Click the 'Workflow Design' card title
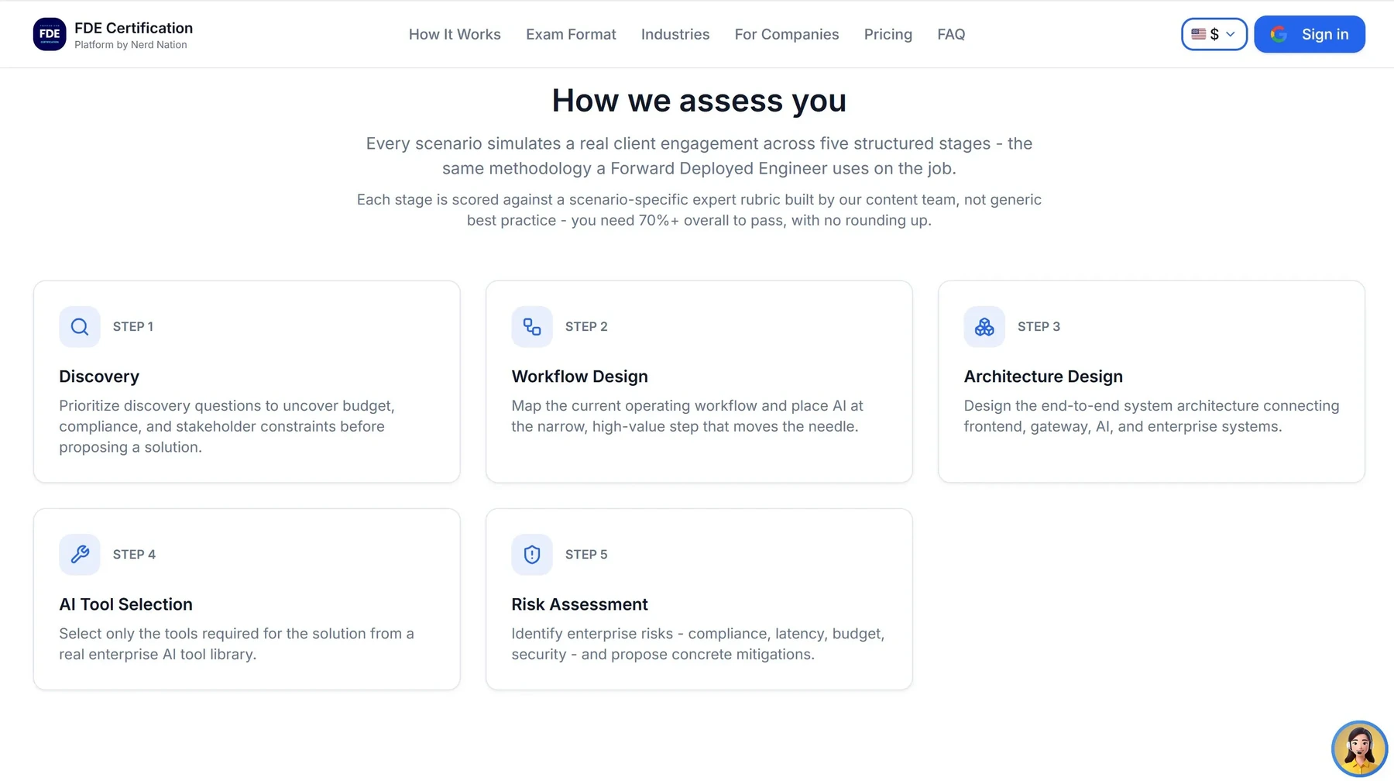This screenshot has height=781, width=1394. (579, 377)
